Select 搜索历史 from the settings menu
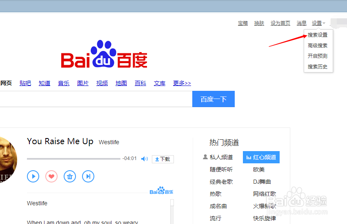The width and height of the screenshot is (347, 224). pyautogui.click(x=317, y=67)
